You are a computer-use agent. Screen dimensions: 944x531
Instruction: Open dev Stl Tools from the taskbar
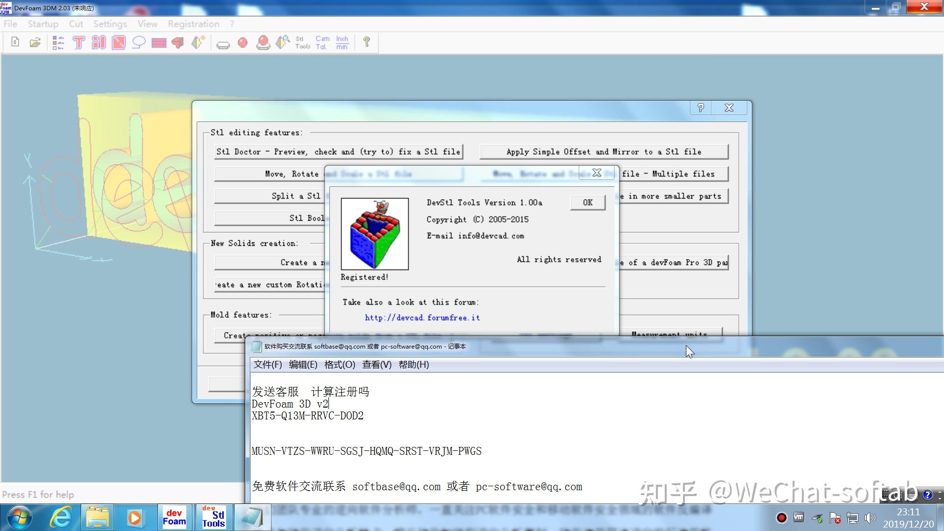point(214,517)
